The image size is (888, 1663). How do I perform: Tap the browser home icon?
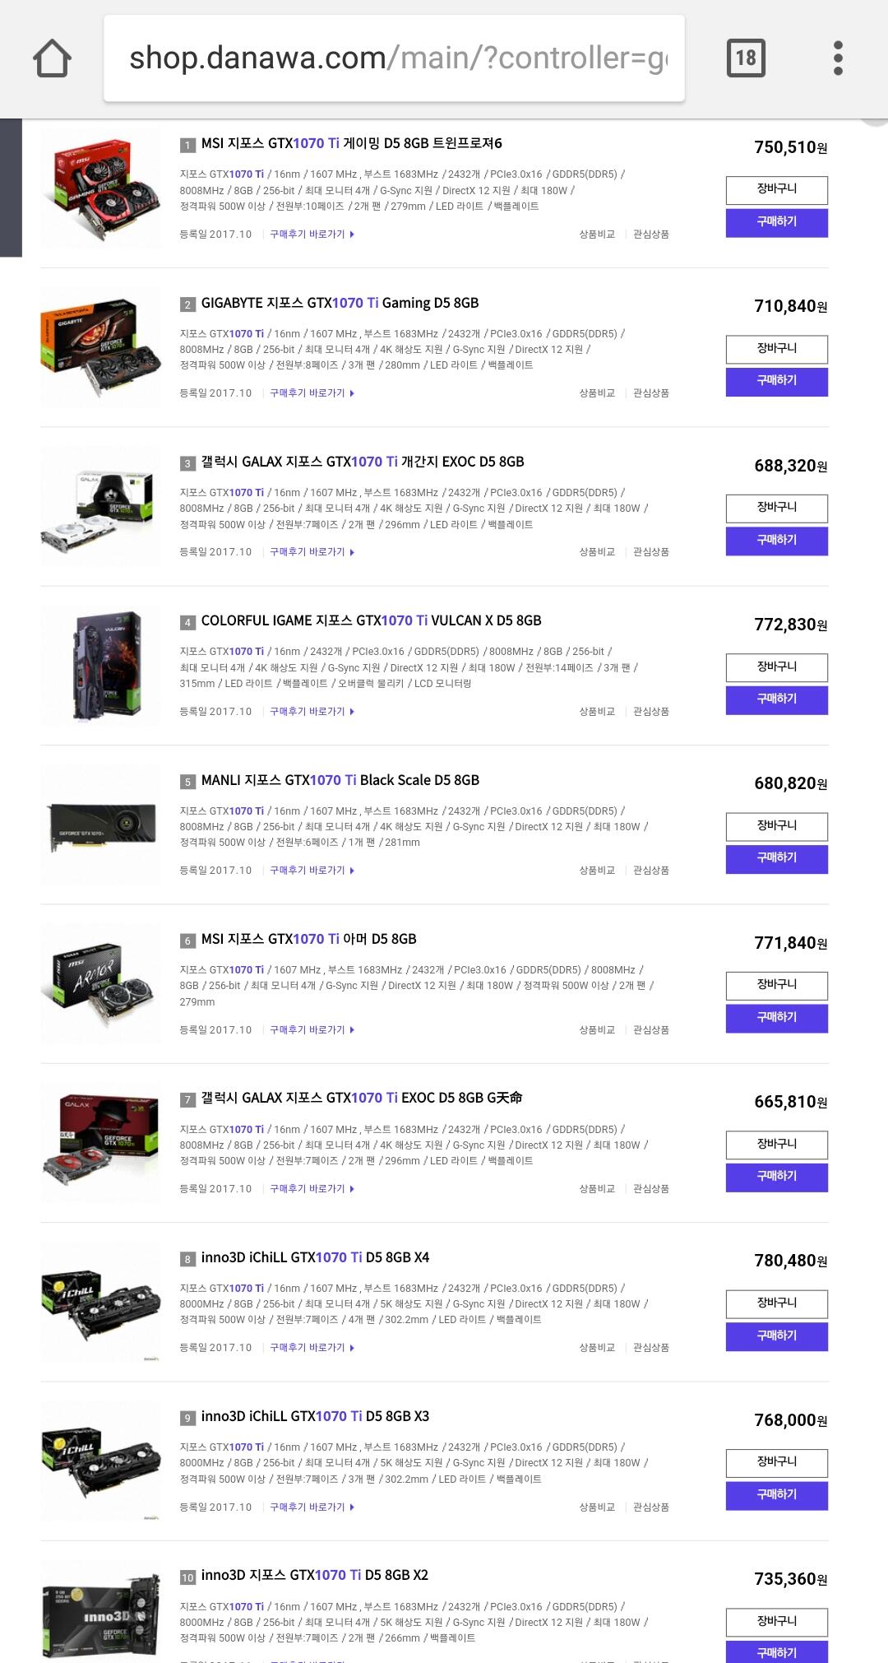(52, 58)
